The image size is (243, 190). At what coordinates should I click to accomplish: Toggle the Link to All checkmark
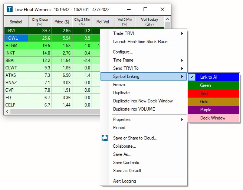pyautogui.click(x=192, y=77)
